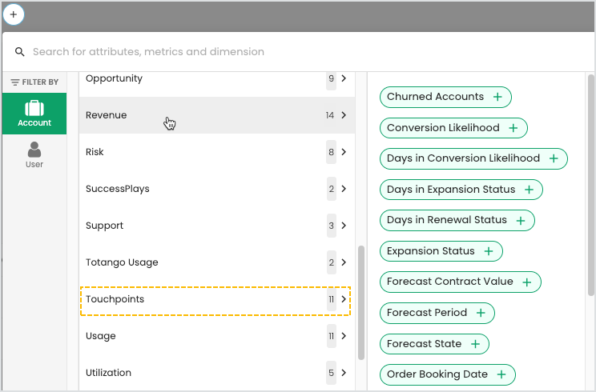The image size is (596, 392).
Task: Select the Account briefcase filter
Action: click(x=34, y=114)
